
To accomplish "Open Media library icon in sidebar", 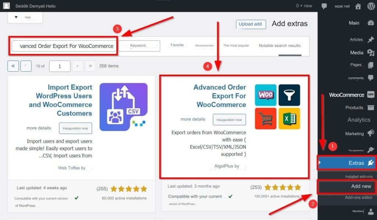I will 371,52.
